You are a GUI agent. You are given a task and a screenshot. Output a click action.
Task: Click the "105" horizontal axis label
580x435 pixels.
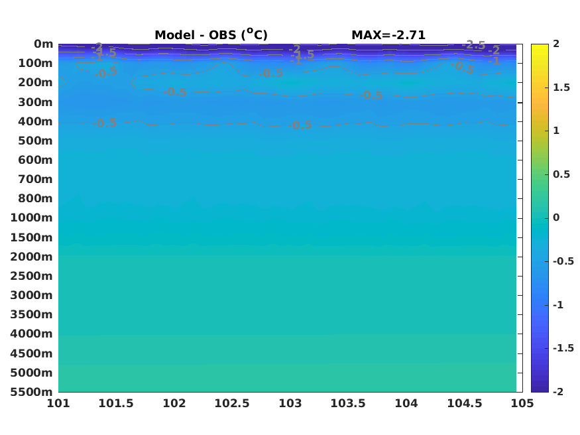pyautogui.click(x=522, y=403)
